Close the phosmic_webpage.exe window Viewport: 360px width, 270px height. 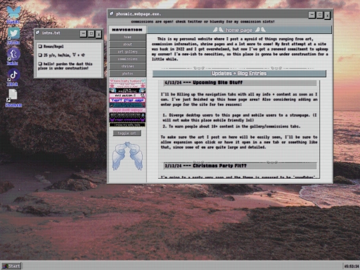coord(327,15)
